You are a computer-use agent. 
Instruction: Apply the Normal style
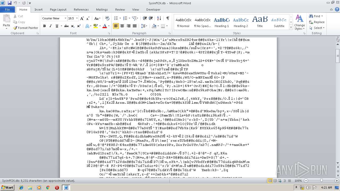pos(183,22)
